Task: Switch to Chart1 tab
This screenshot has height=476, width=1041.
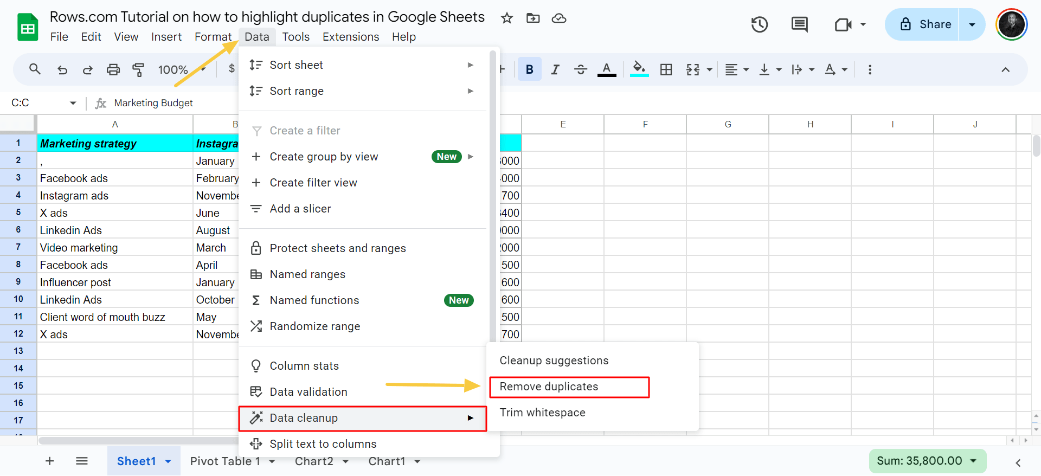Action: click(x=387, y=461)
